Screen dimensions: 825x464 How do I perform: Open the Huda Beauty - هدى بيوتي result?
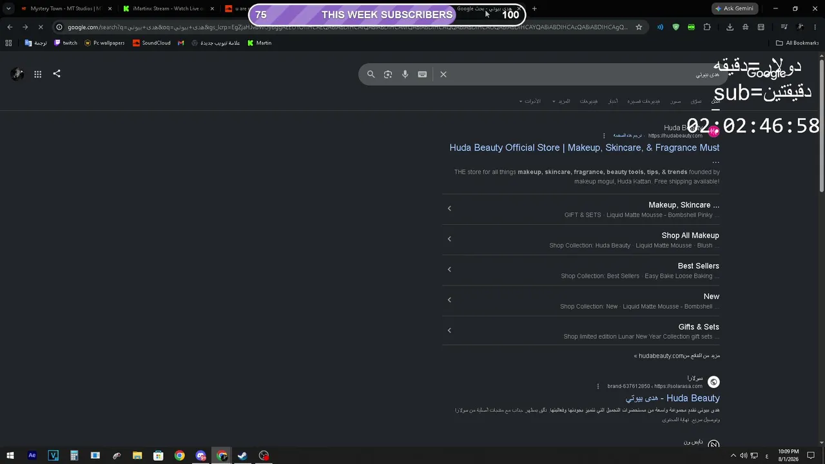672,398
